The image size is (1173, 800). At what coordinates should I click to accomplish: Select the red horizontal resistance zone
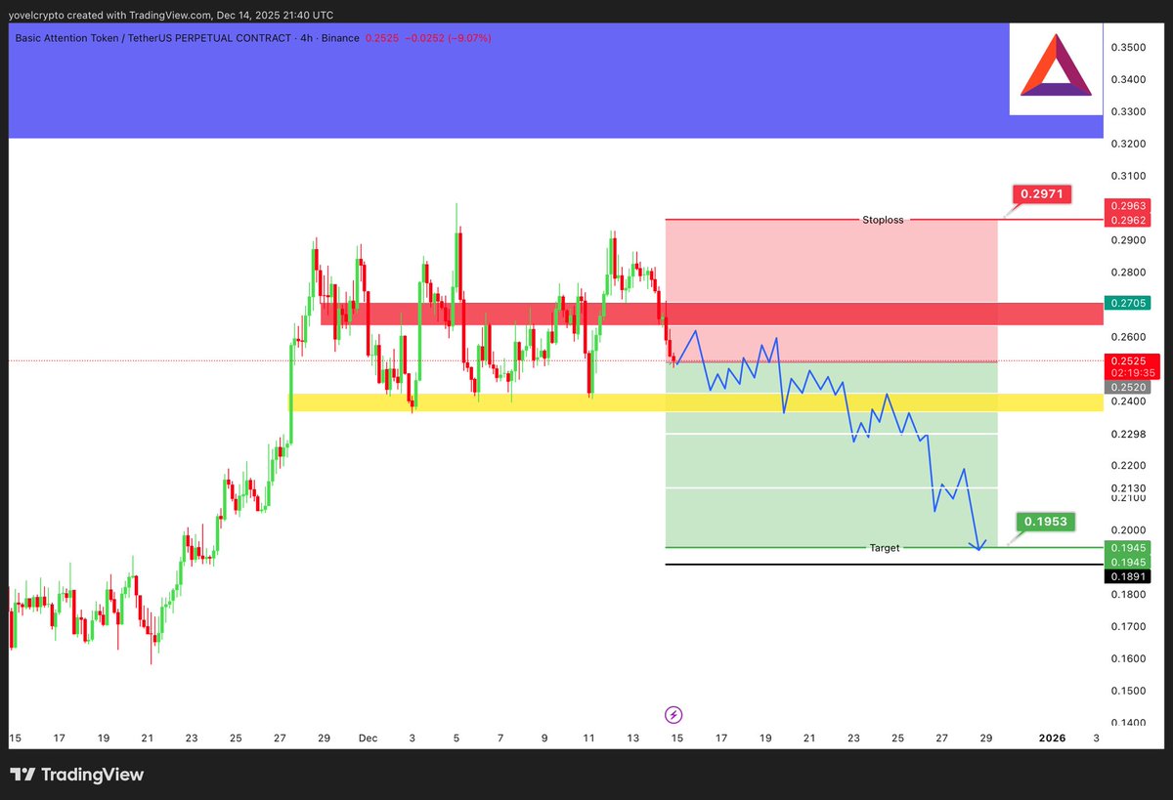(711, 314)
